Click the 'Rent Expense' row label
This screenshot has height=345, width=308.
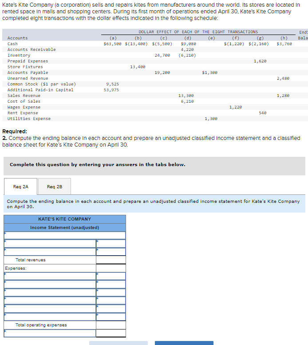pyautogui.click(x=23, y=113)
